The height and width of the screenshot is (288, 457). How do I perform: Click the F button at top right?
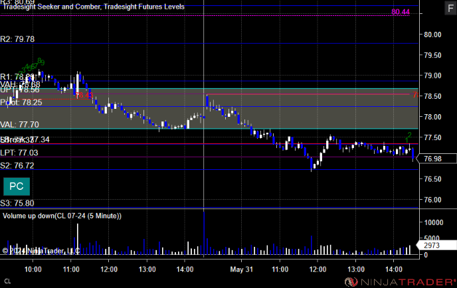(x=450, y=8)
